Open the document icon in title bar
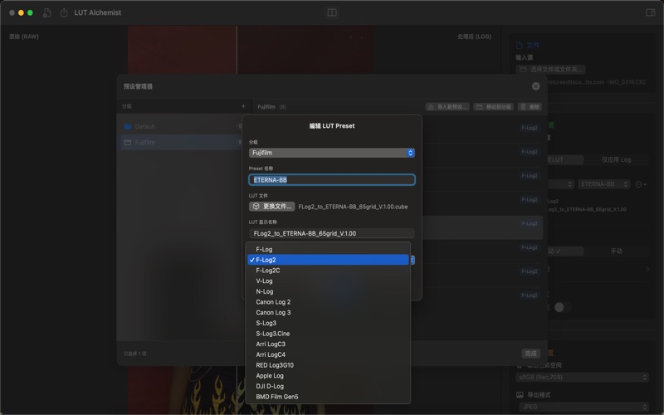Viewport: 664px width, 415px height. tap(47, 12)
